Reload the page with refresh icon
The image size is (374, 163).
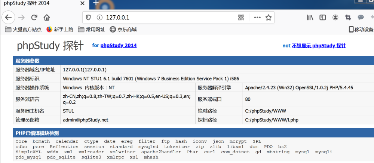(x=34, y=18)
